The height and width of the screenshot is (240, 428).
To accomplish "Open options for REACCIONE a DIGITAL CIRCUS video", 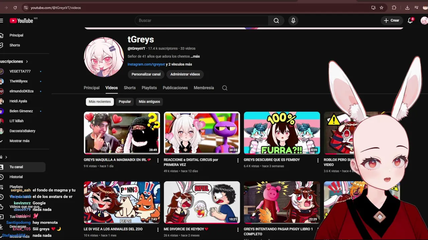I will pyautogui.click(x=238, y=160).
